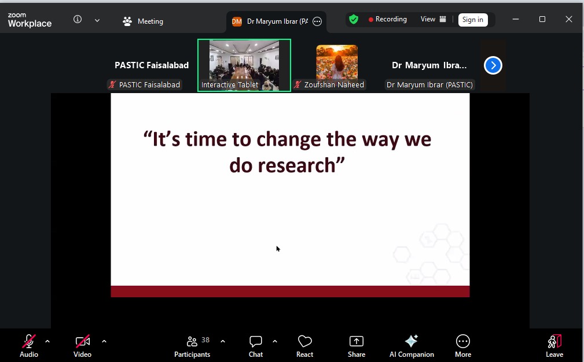Expand the Video options chevron
This screenshot has width=584, height=362.
tap(104, 340)
